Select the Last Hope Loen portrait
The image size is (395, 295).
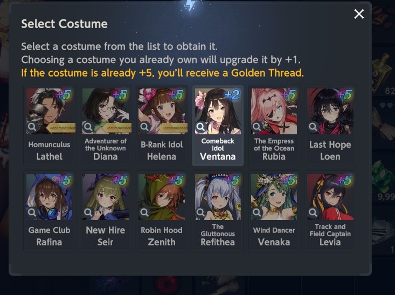pos(330,111)
